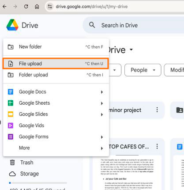Click the shared folder icon beside minor project
The image size is (184, 190).
180,110
